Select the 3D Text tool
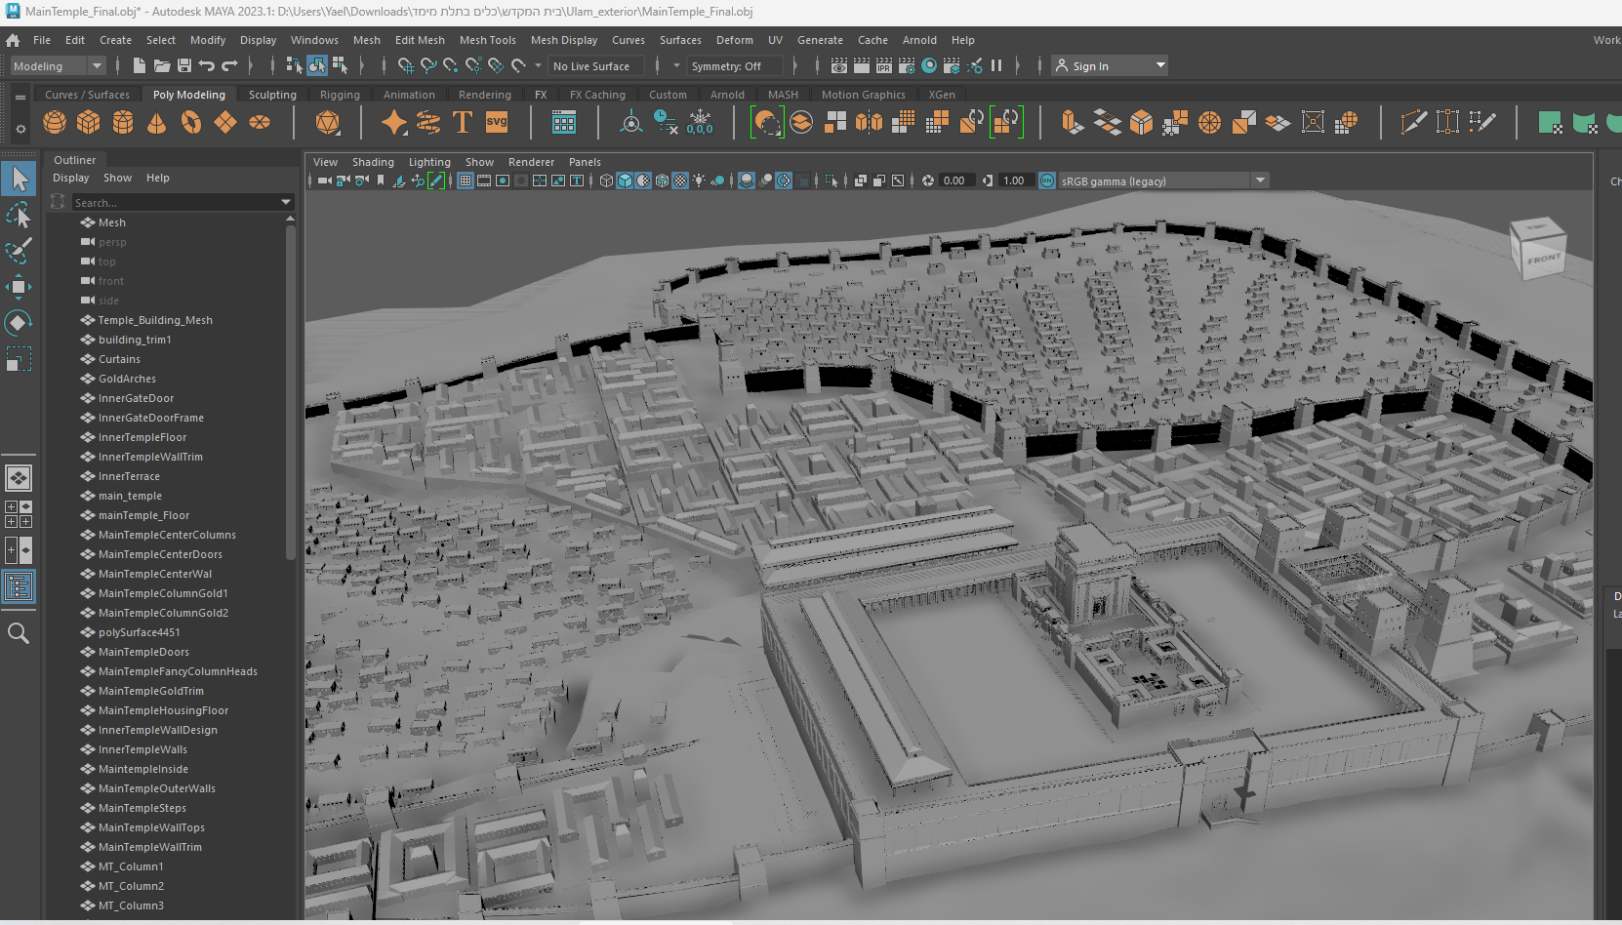Screen dimensions: 1622x925 point(462,122)
